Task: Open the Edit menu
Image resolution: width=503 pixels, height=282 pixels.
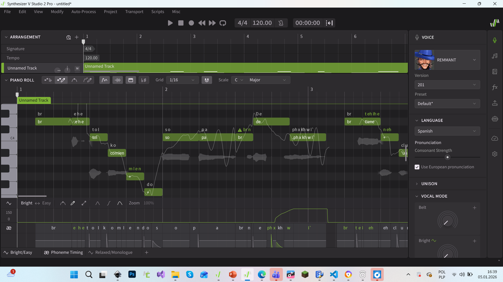Action: tap(22, 11)
